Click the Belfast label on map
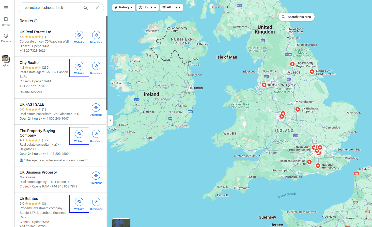This screenshot has width=372, height=227. click(x=204, y=44)
